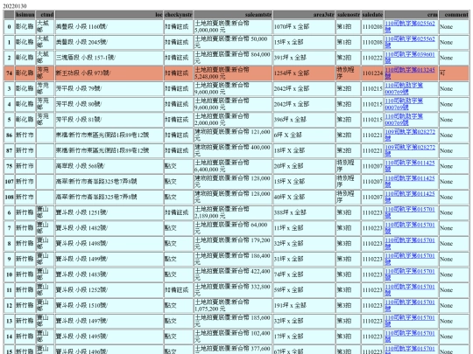Click the 'salenostr' column header
The height and width of the screenshot is (354, 473).
click(348, 15)
